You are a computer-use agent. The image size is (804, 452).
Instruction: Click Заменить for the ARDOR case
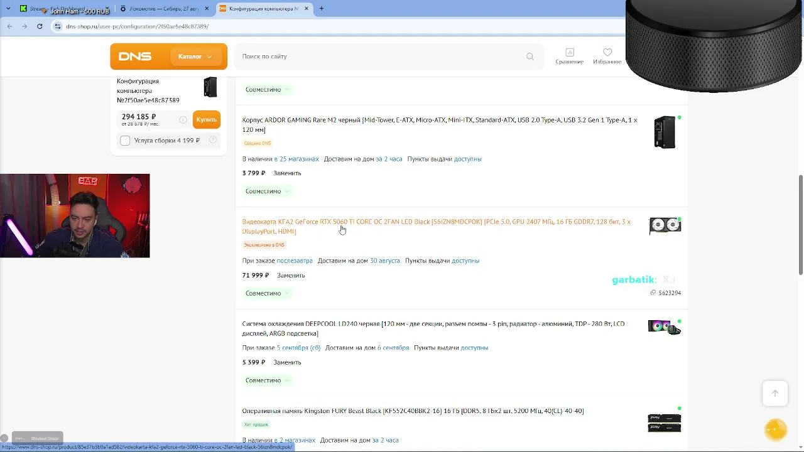click(x=287, y=173)
